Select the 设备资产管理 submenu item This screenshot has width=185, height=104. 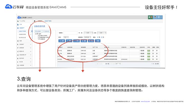22,31
